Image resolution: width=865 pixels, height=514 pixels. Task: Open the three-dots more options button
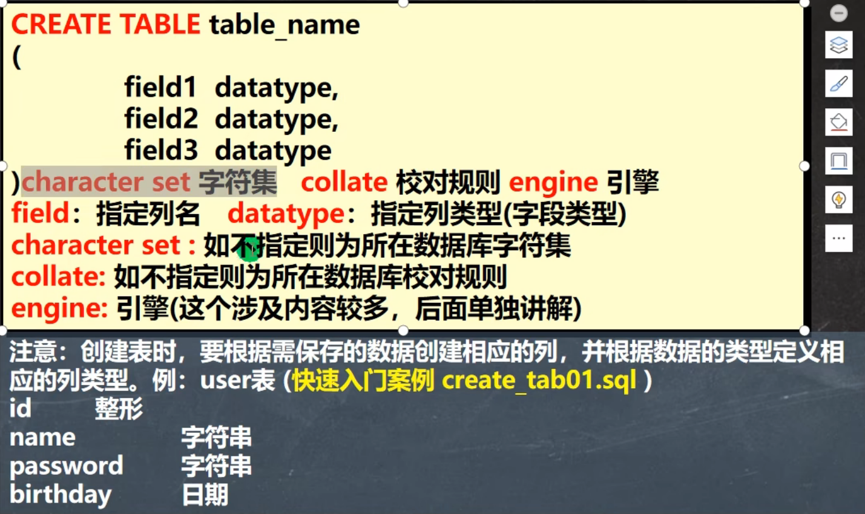[x=838, y=238]
